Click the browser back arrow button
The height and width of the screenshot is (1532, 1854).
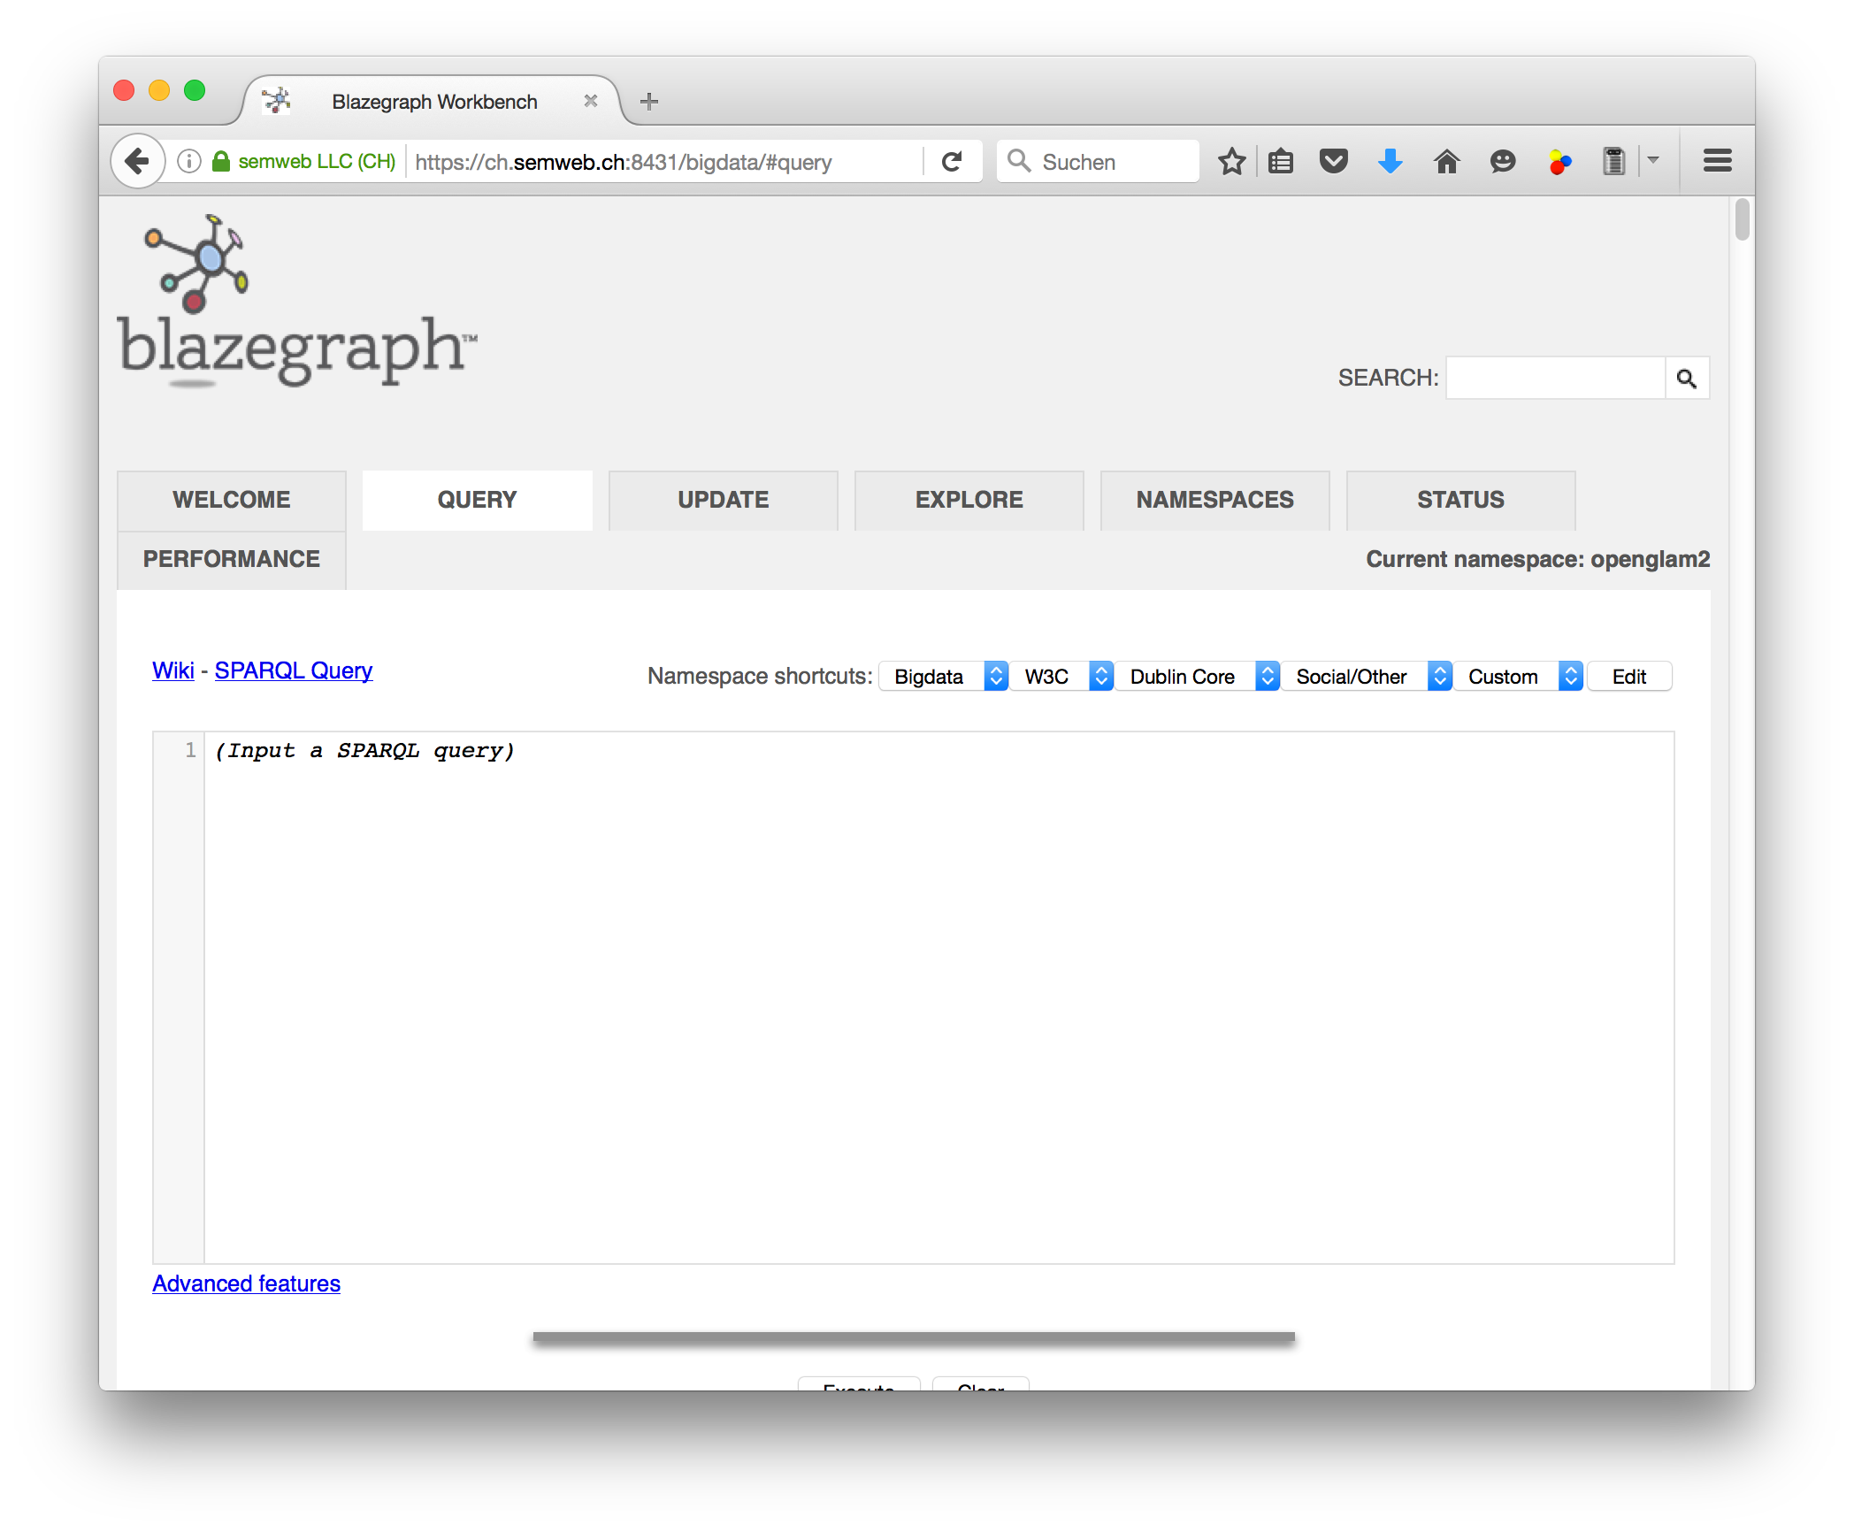click(x=137, y=161)
